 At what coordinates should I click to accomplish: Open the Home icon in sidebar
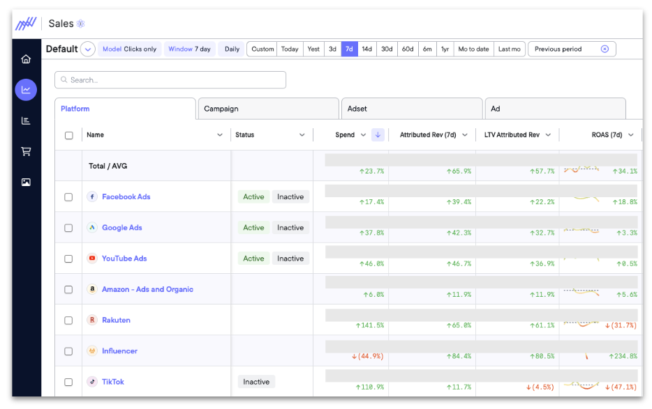26,59
